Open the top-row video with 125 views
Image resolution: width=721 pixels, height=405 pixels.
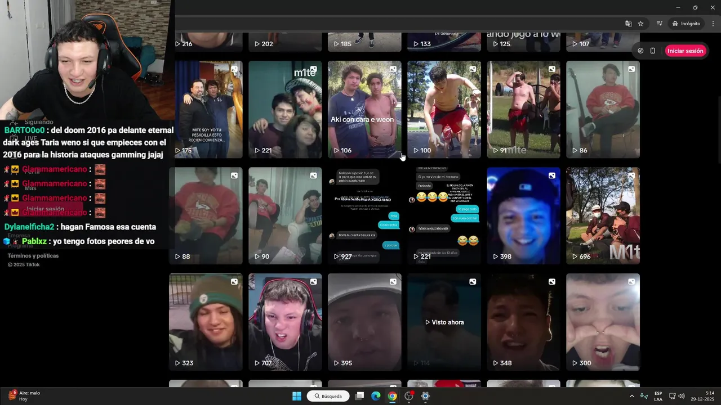[523, 42]
